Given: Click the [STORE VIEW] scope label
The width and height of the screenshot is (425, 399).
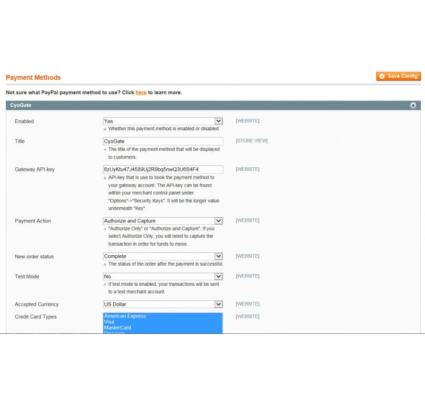Looking at the screenshot, I should click(251, 141).
